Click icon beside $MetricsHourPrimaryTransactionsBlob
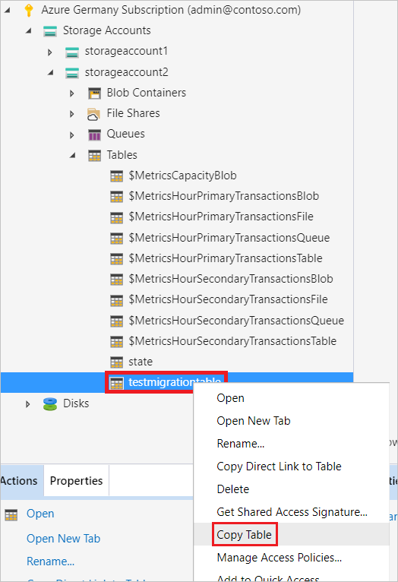Viewport: 398px width, 582px height. click(x=116, y=197)
